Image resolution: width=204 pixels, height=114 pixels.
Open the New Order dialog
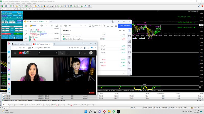click(29, 6)
